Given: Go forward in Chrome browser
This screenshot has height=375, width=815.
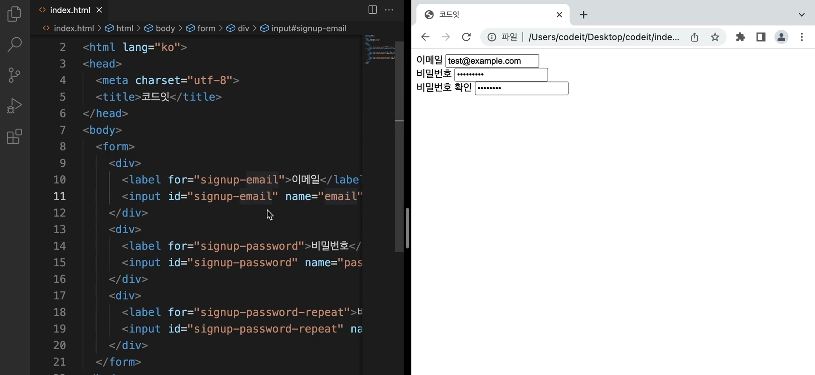Looking at the screenshot, I should 445,37.
